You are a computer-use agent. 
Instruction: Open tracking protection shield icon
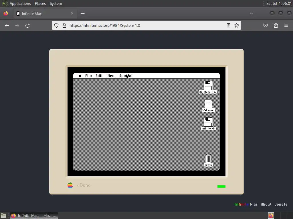point(56,25)
